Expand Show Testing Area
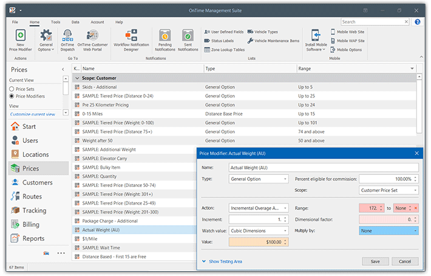 point(223,261)
